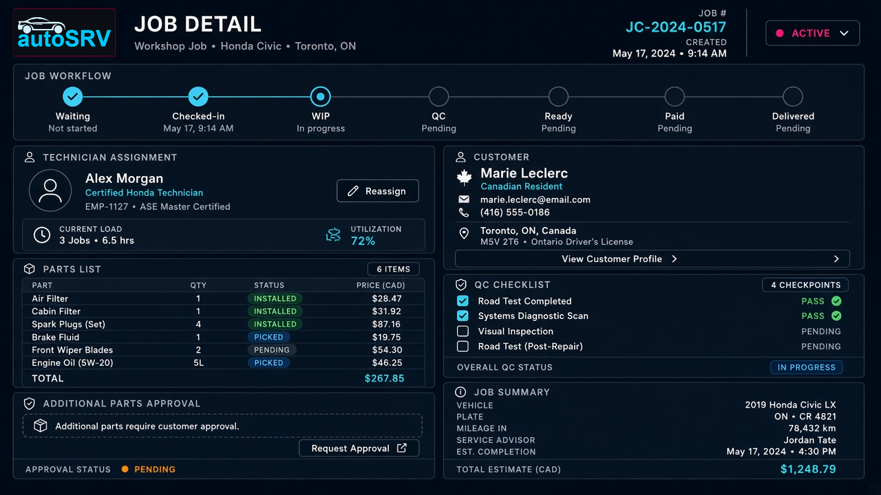The height and width of the screenshot is (495, 881).
Task: Select the Checked-in workflow step
Action: pyautogui.click(x=198, y=97)
